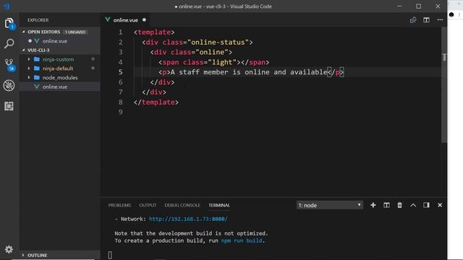This screenshot has width=463, height=260.
Task: Split the editor with the split icon
Action: click(426, 20)
